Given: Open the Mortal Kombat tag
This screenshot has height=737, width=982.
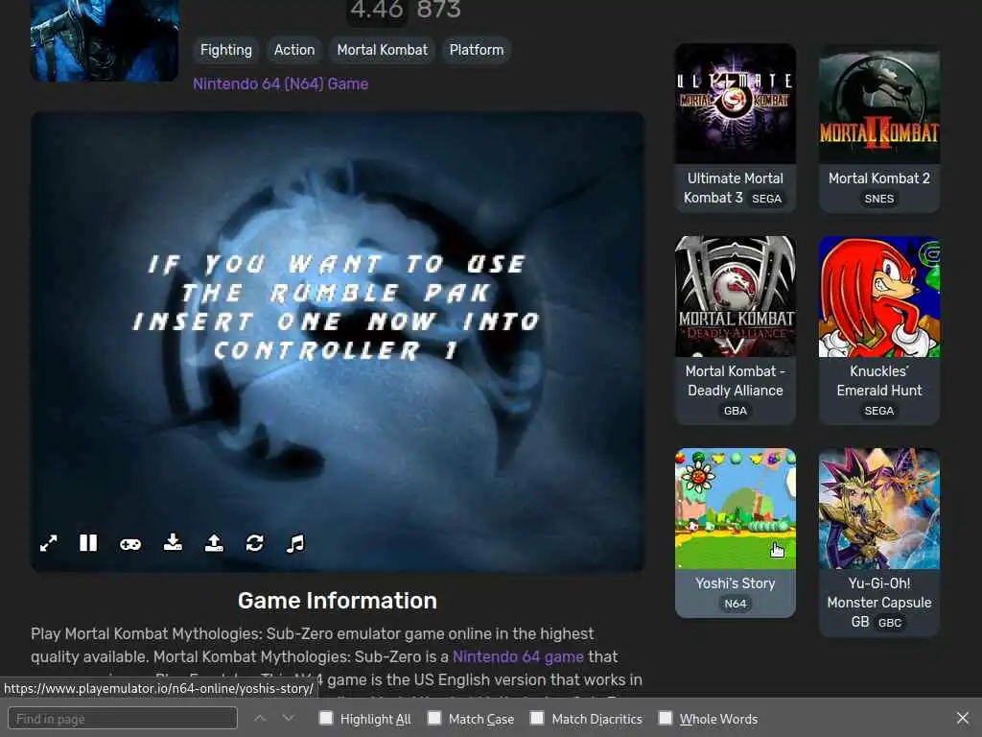Looking at the screenshot, I should pos(382,50).
